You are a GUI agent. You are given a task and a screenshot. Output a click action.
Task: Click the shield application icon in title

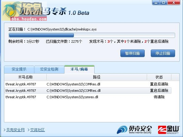[10, 10]
